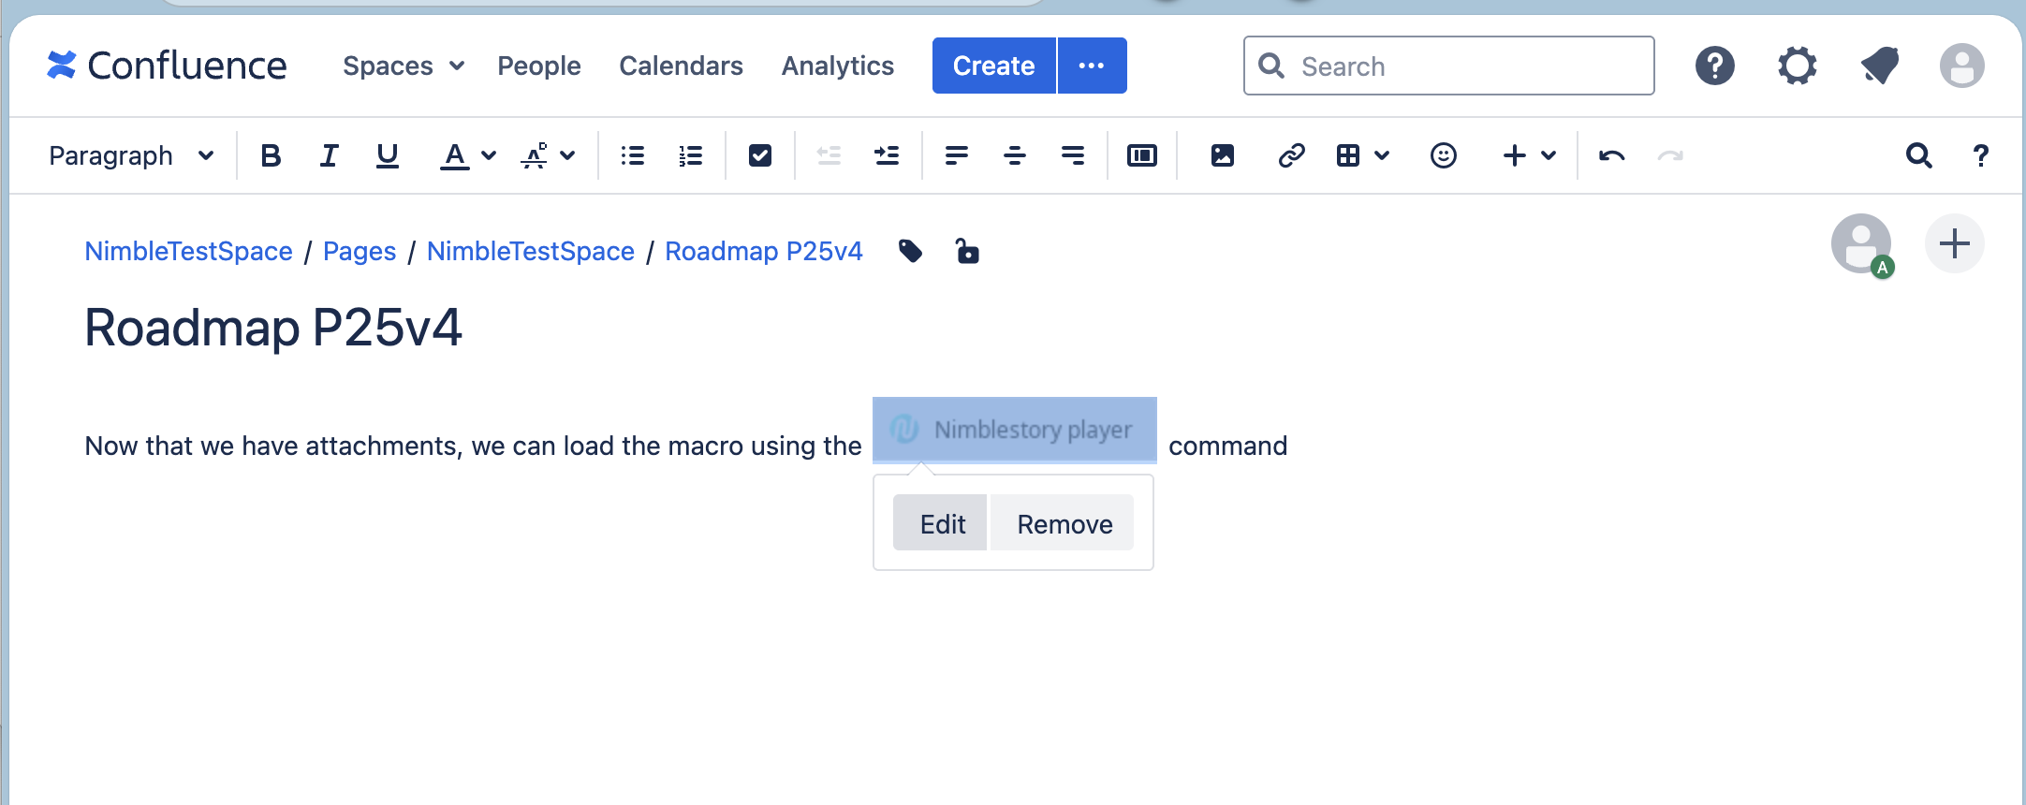Insert a numbered list
2026x805 pixels.
(691, 155)
